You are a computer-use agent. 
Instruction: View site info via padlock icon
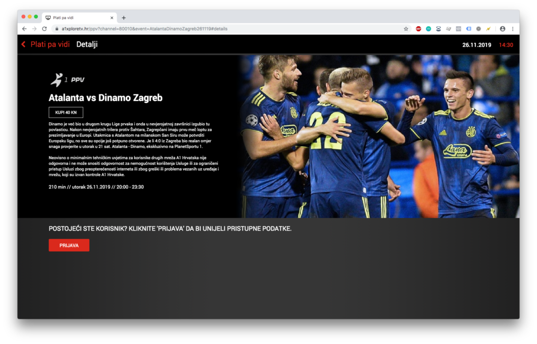pyautogui.click(x=57, y=29)
